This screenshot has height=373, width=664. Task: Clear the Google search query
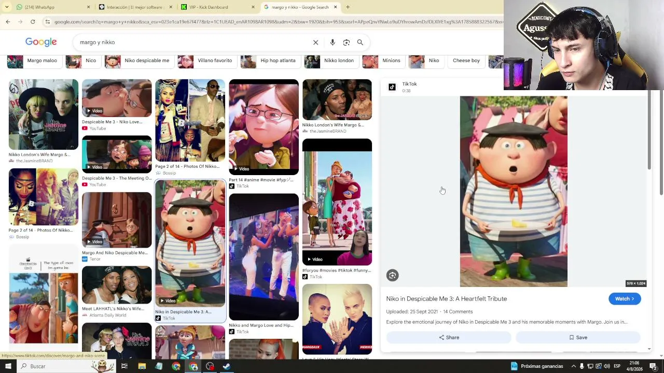pos(315,42)
